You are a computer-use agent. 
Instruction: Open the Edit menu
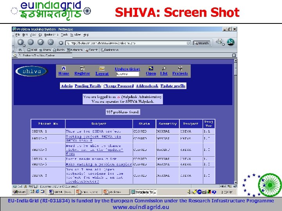pos(25,35)
